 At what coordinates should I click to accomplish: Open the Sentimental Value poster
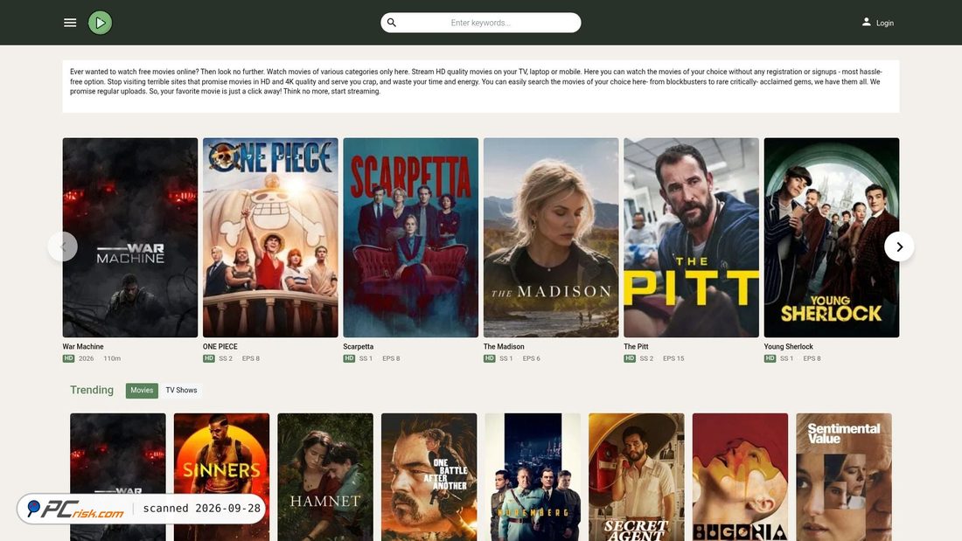844,477
